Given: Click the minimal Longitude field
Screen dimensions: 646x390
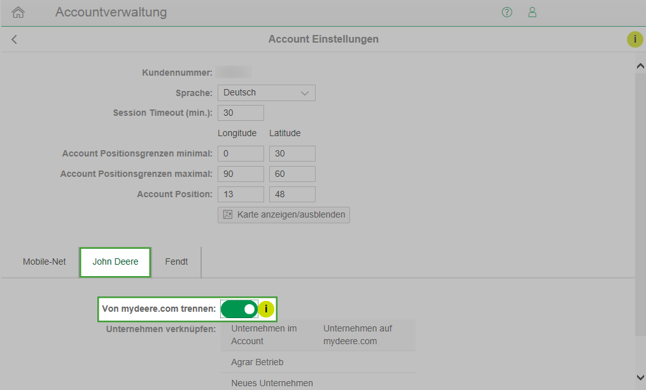Looking at the screenshot, I should [241, 154].
